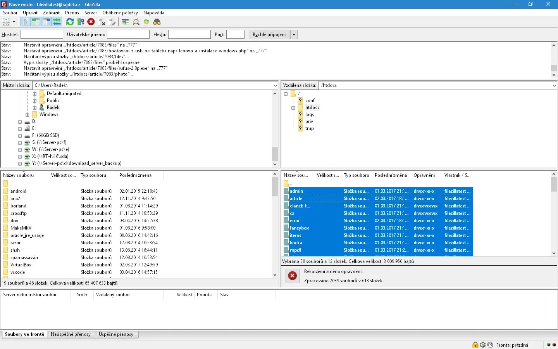
Task: Refresh the file and folder lists
Action: coord(70,22)
